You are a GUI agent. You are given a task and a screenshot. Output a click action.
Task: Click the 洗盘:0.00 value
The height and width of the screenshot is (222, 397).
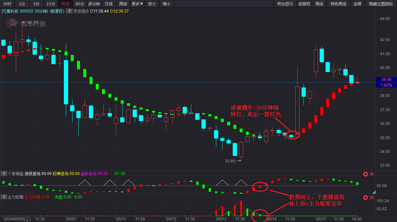click(63, 197)
